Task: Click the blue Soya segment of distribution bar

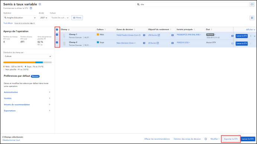Action: click(39, 62)
